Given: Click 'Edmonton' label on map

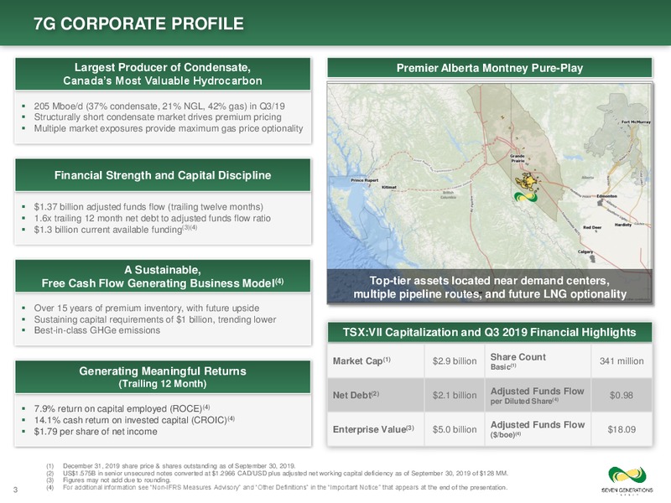Looking at the screenshot, I should pos(606,196).
